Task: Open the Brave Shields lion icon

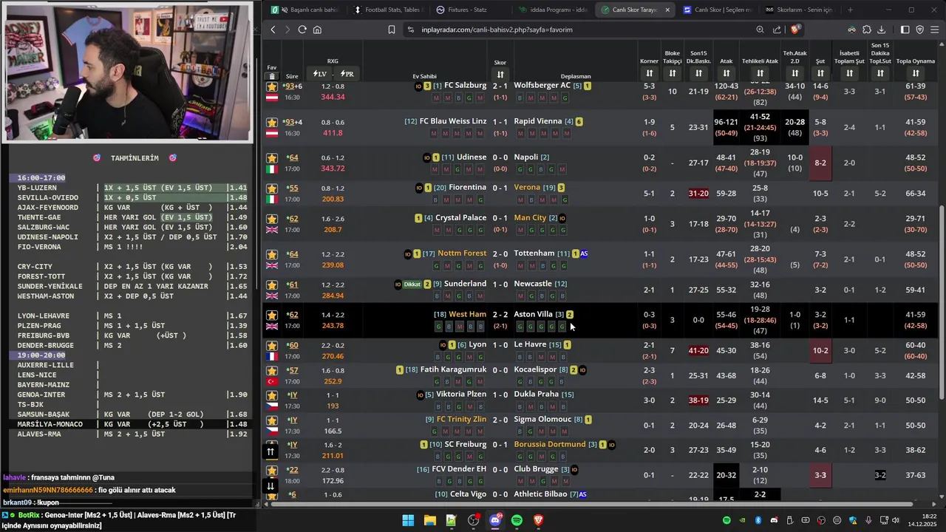Action: point(795,30)
